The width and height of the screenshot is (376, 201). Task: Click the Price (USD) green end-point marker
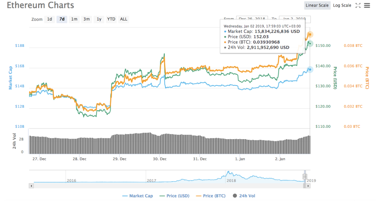(310, 44)
